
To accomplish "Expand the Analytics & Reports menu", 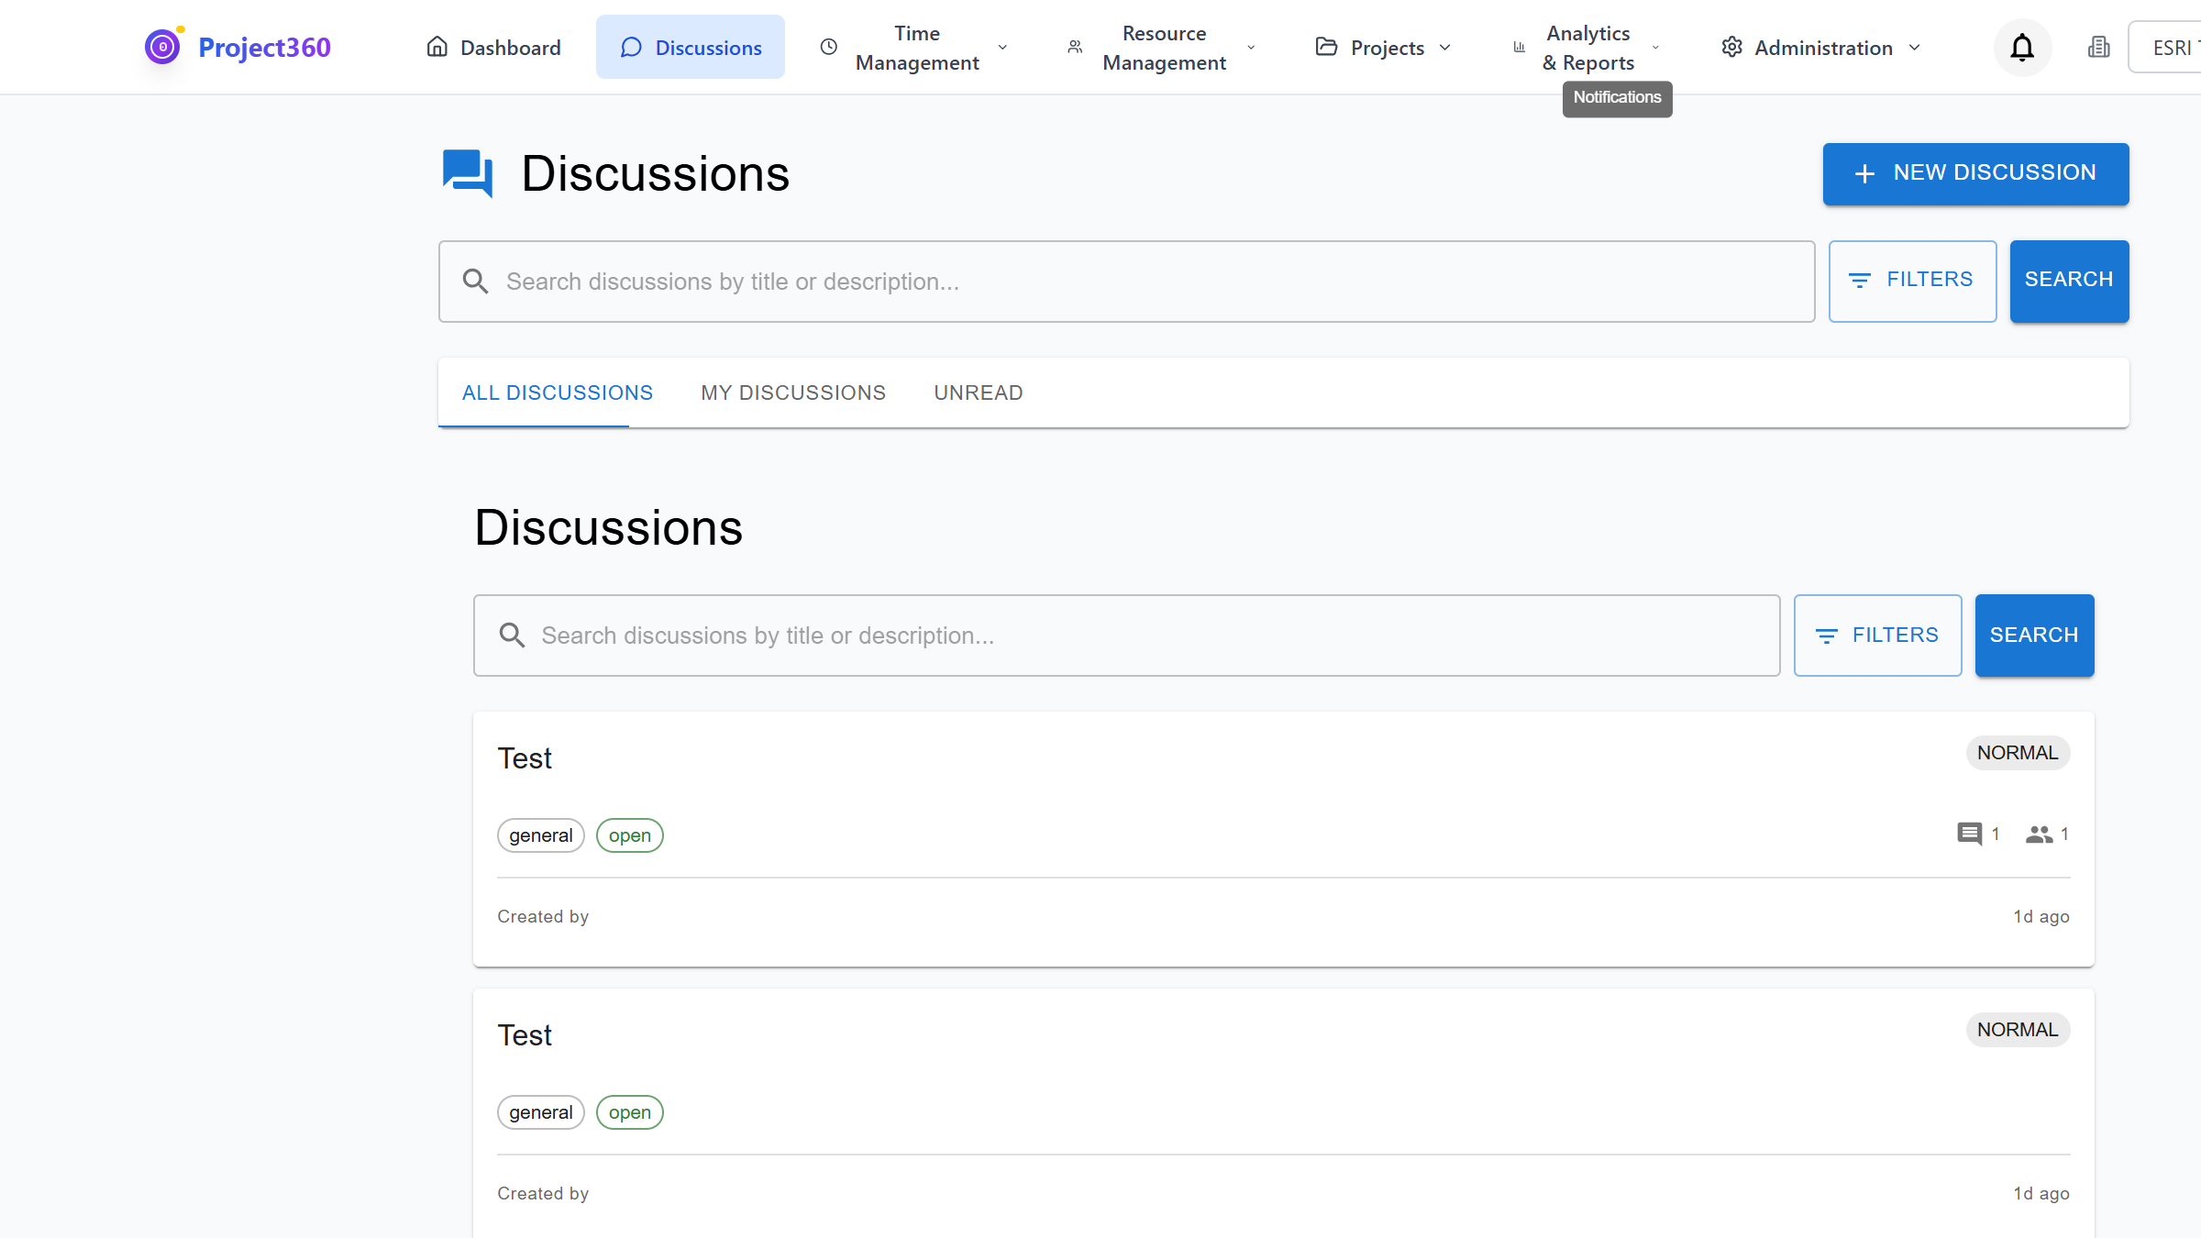I will [x=1589, y=47].
